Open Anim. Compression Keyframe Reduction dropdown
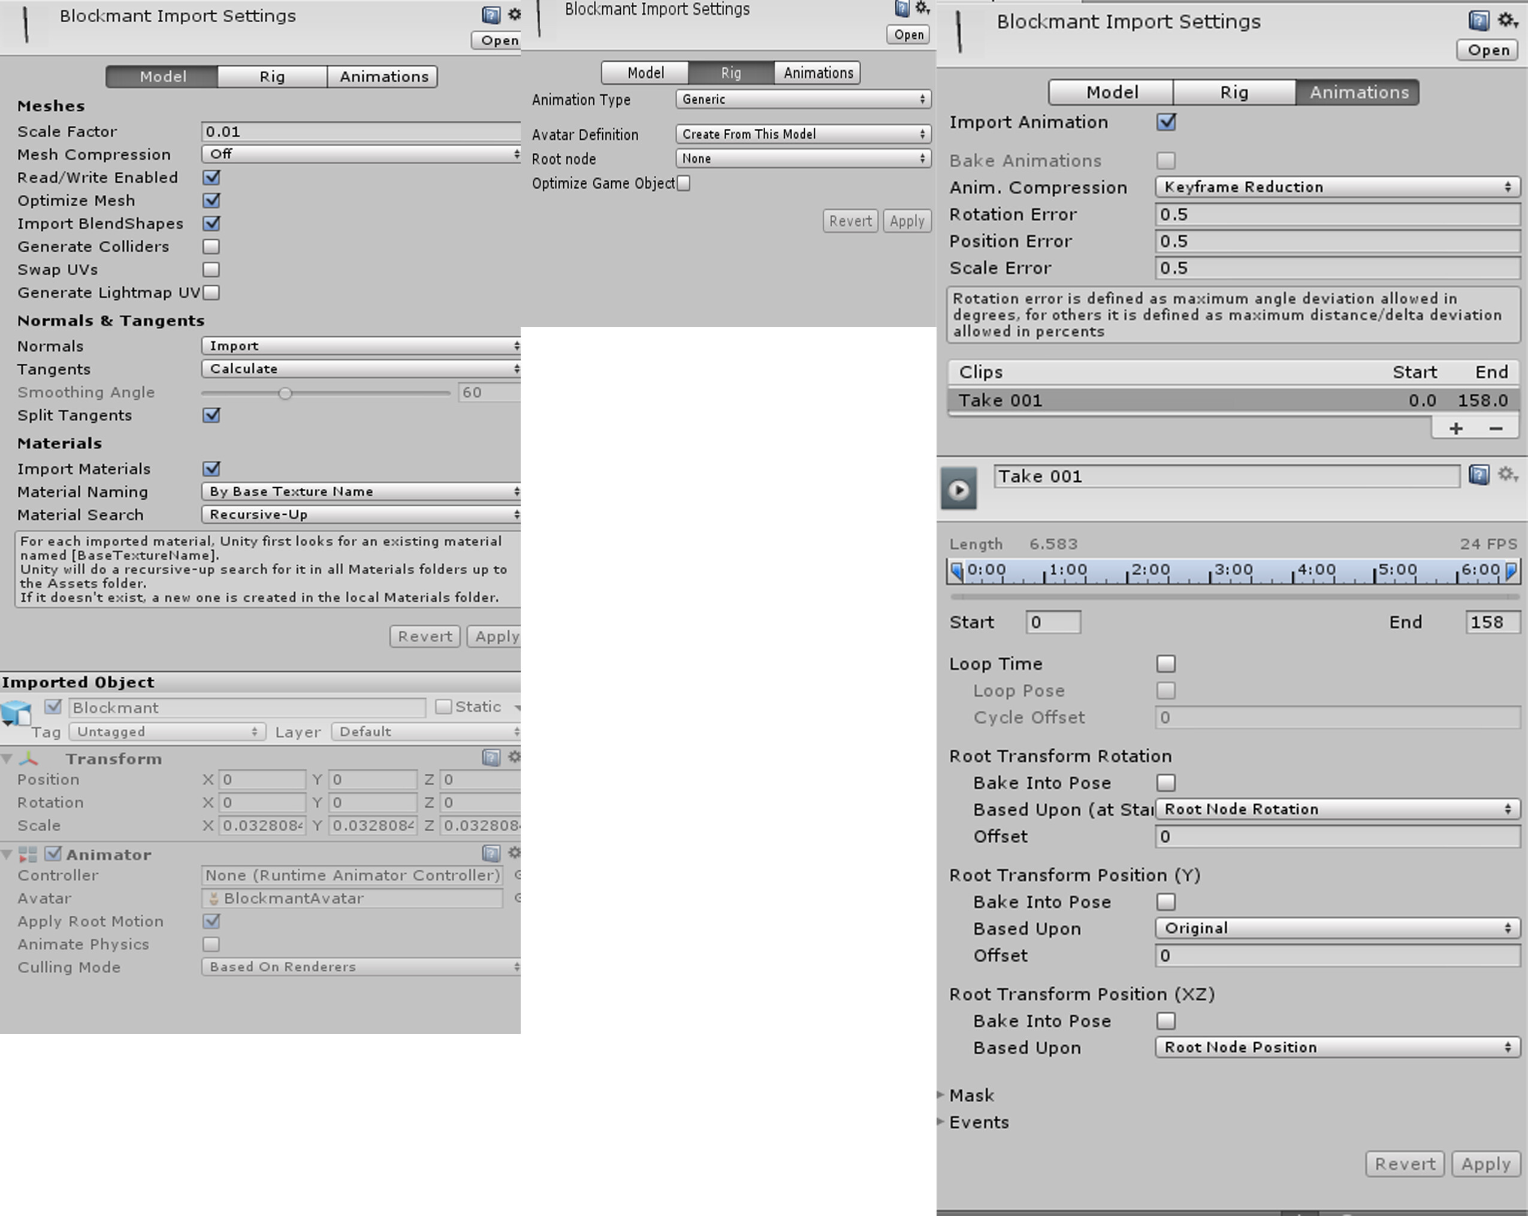Screen dimensions: 1528x1216 point(1337,187)
